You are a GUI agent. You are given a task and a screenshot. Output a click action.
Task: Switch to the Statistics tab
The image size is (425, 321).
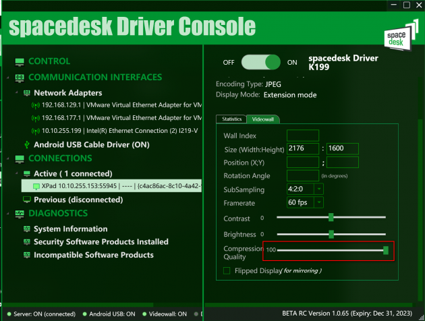point(231,119)
